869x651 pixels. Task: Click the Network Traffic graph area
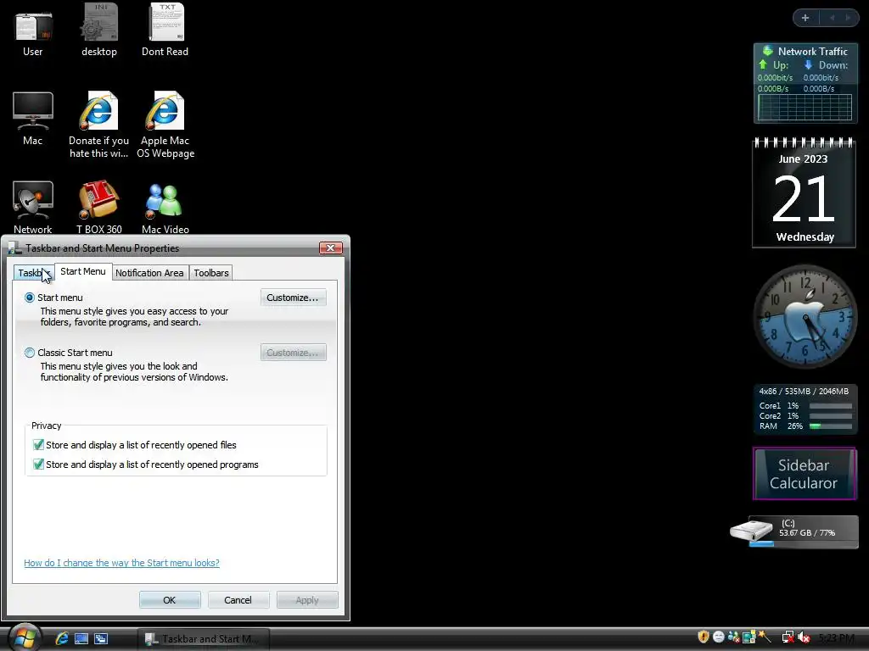(x=805, y=107)
